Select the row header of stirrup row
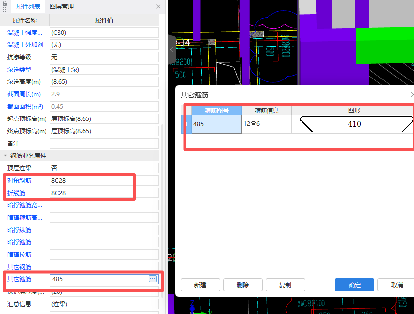The height and width of the screenshot is (314, 414). tap(186, 124)
